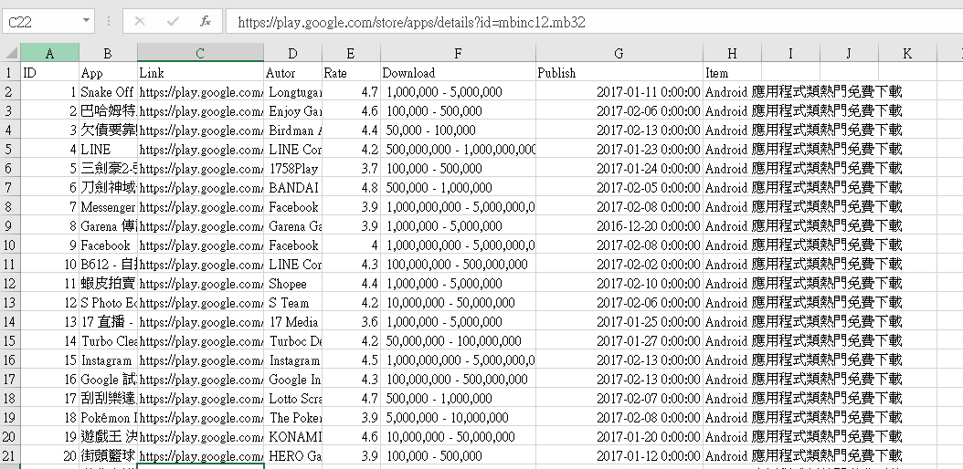Screen dimensions: 963x469
Task: Click the 'Download' header cell
Action: (x=458, y=73)
